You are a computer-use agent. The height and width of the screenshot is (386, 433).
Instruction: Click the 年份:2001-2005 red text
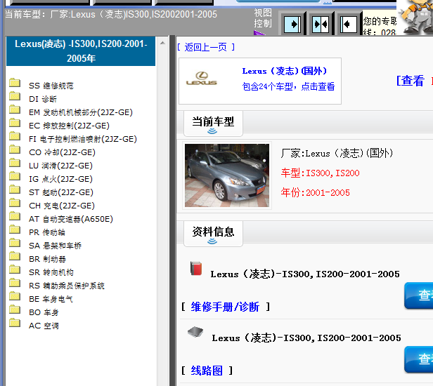[x=316, y=192]
